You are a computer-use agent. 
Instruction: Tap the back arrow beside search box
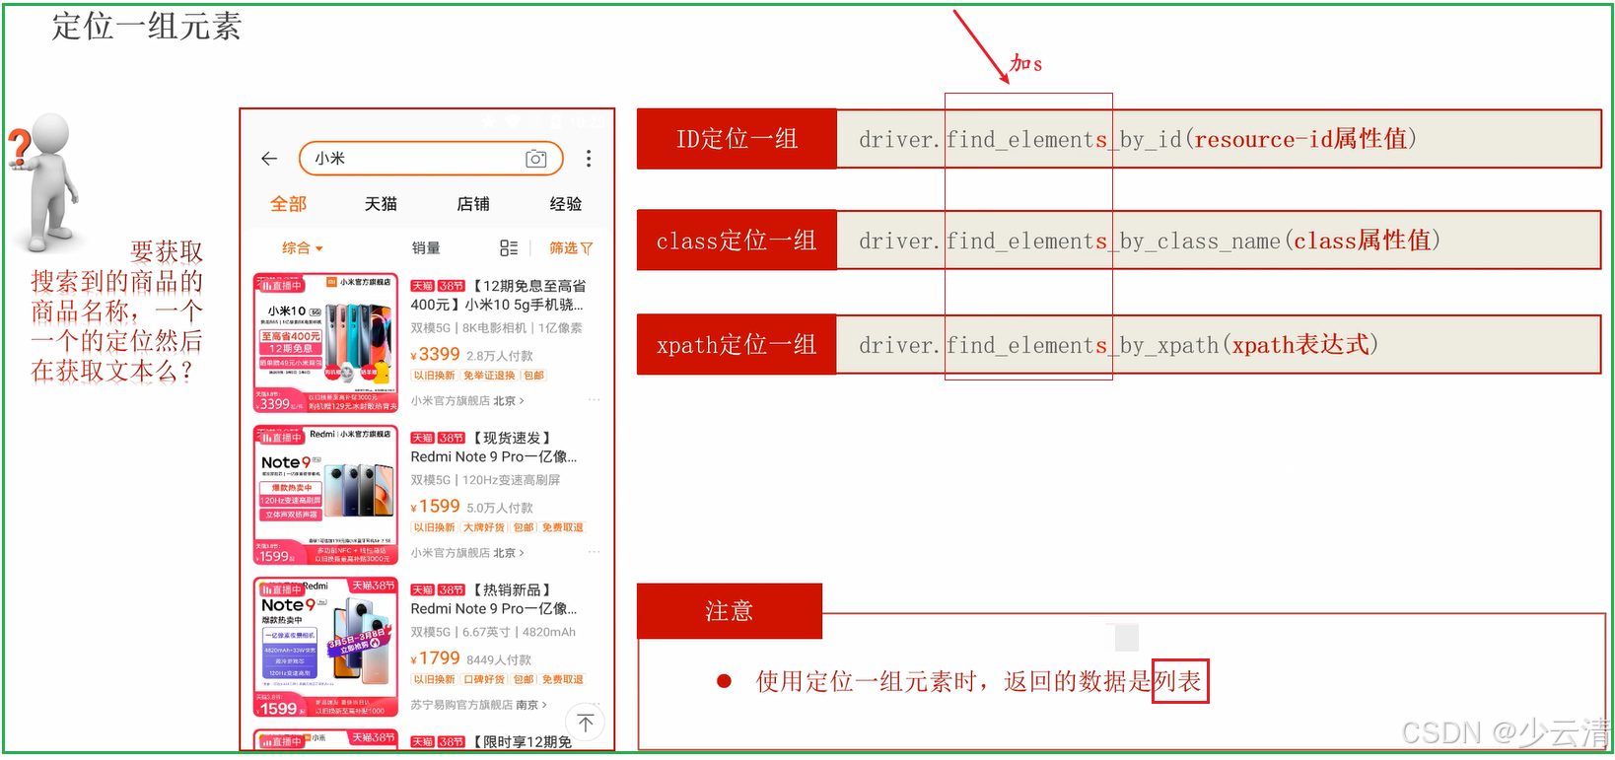coord(269,159)
